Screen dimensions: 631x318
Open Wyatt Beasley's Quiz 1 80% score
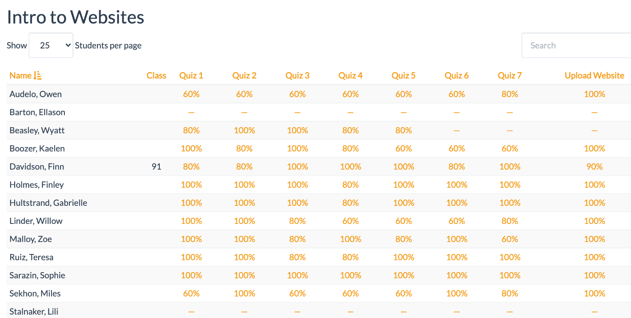[191, 130]
